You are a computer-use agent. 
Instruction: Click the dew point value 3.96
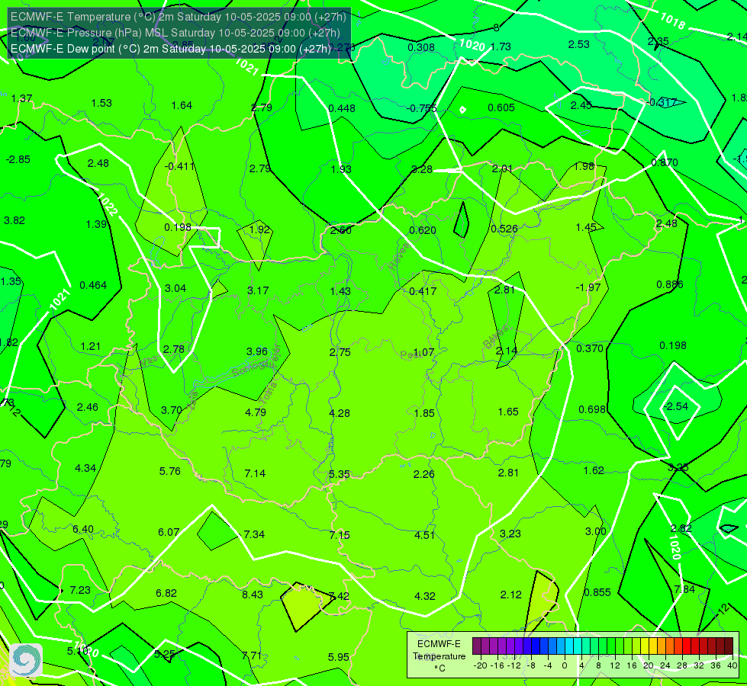coord(257,351)
